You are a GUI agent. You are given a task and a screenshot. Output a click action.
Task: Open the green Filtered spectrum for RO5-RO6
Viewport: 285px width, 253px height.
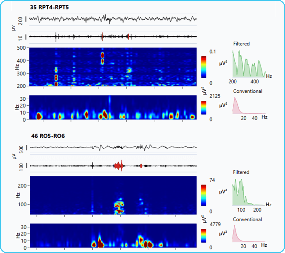(249, 192)
